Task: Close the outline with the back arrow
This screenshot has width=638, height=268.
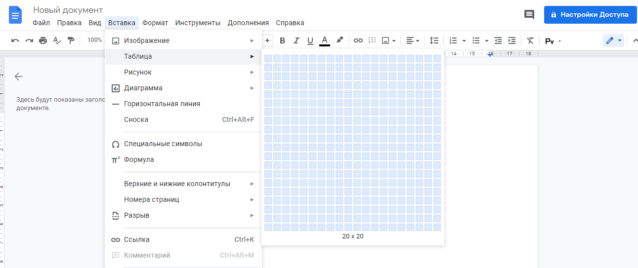Action: click(x=18, y=76)
